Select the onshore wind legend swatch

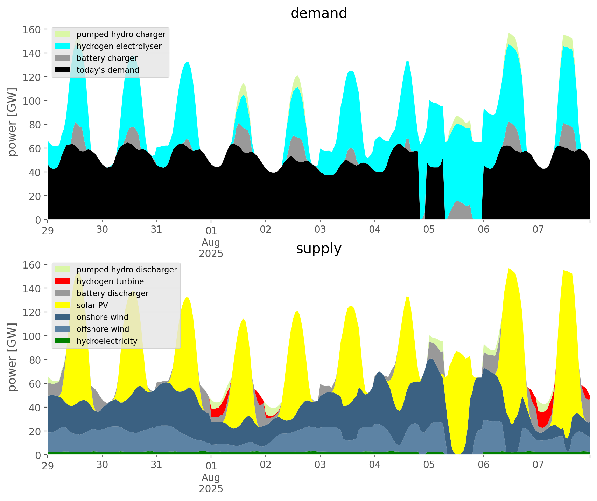(63, 317)
